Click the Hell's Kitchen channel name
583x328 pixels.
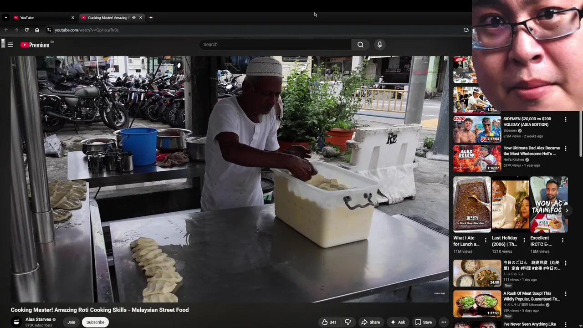tap(514, 160)
